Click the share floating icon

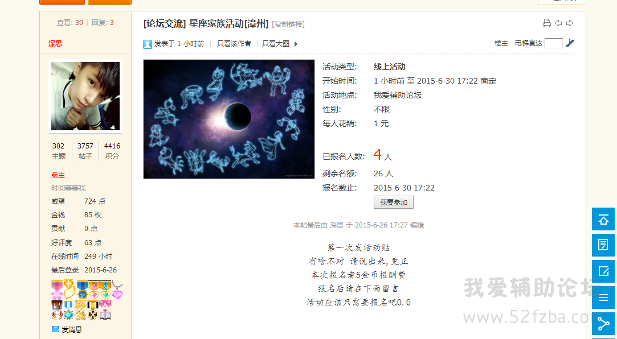[x=603, y=324]
